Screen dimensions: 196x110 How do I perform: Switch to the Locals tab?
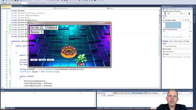[x=7, y=108]
